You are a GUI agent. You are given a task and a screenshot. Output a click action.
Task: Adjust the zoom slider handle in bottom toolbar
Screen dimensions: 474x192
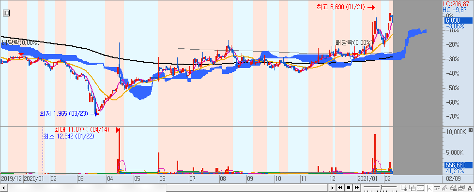(381, 187)
